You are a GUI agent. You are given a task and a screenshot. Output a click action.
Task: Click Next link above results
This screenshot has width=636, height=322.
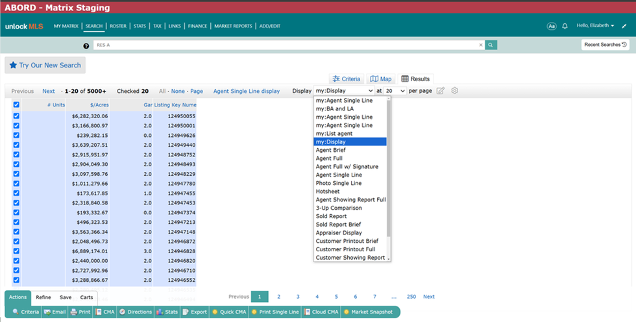pyautogui.click(x=49, y=92)
